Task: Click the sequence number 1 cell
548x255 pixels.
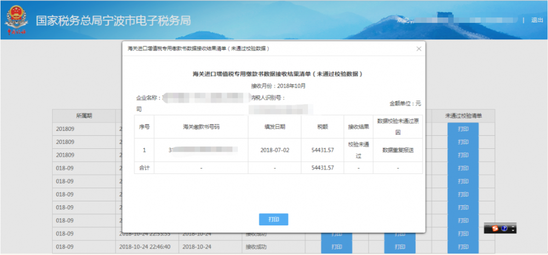Action: tap(144, 150)
